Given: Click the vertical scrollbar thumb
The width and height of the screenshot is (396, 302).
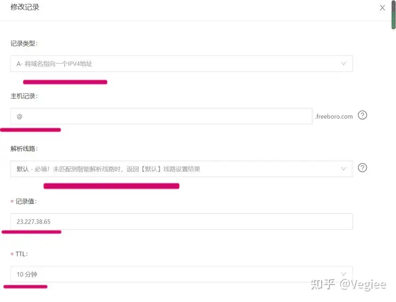Looking at the screenshot, I should tap(393, 15).
